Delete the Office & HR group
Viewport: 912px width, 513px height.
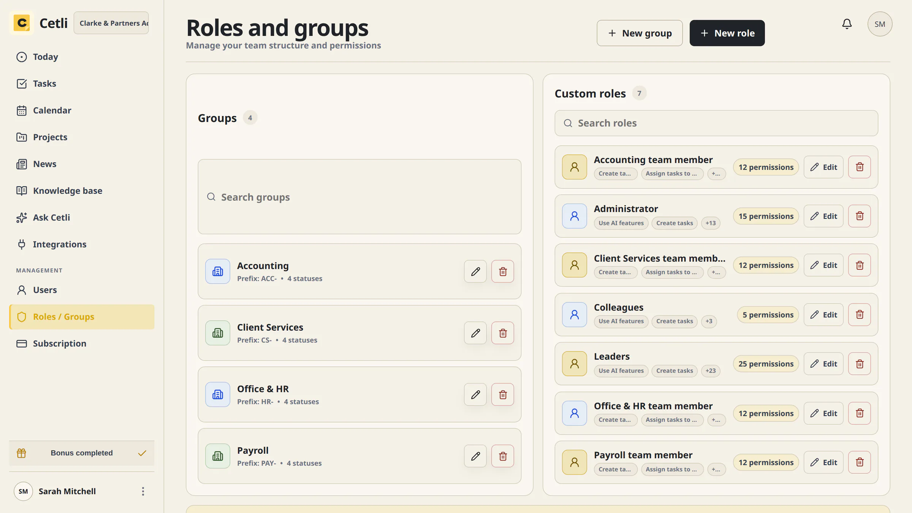coord(503,394)
